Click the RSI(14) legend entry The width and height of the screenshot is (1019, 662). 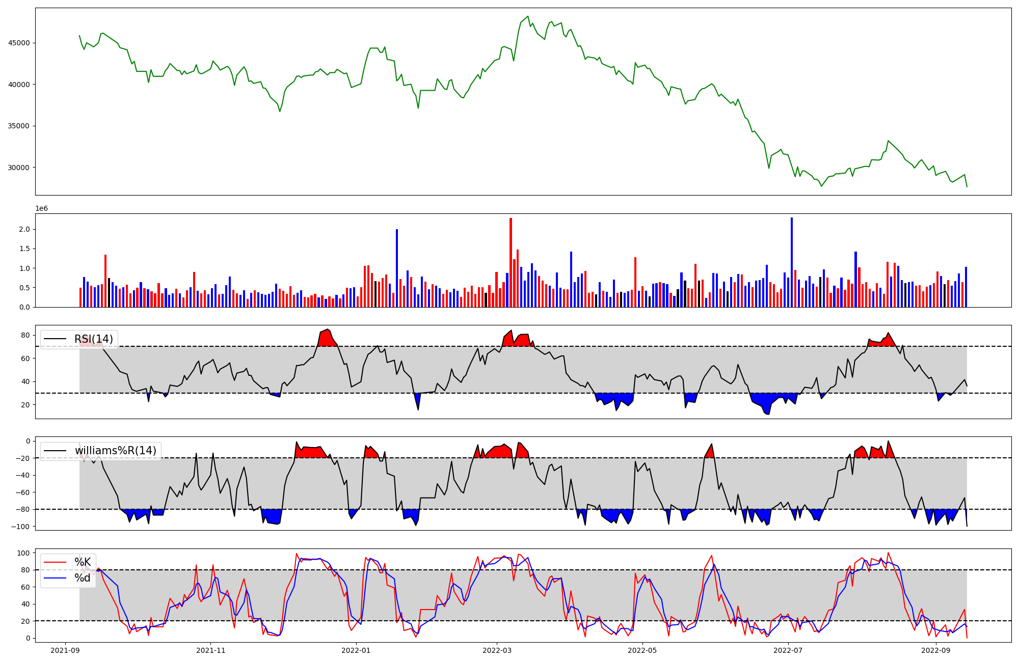93,339
